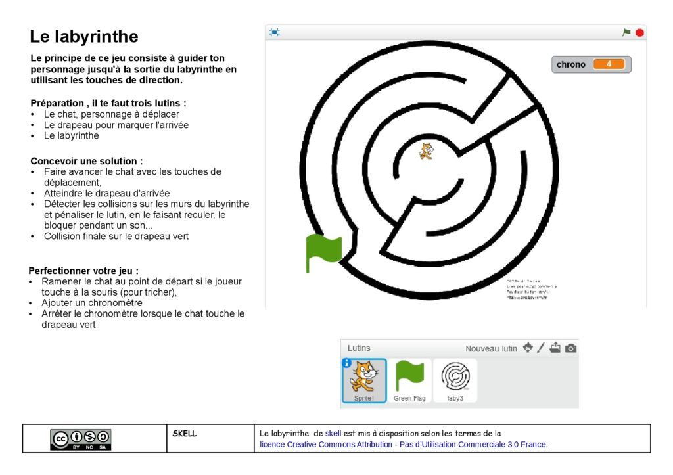The height and width of the screenshot is (475, 673).
Task: Open the info badge on Sprite1
Action: point(346,363)
